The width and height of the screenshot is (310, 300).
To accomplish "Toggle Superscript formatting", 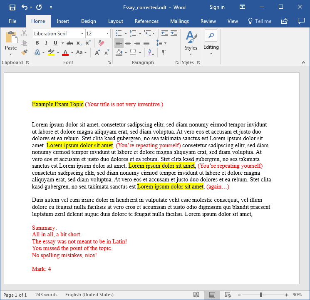I will point(88,43).
